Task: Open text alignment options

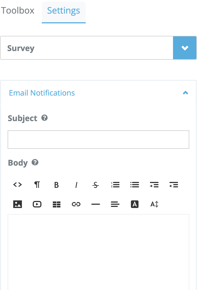Action: (x=115, y=204)
